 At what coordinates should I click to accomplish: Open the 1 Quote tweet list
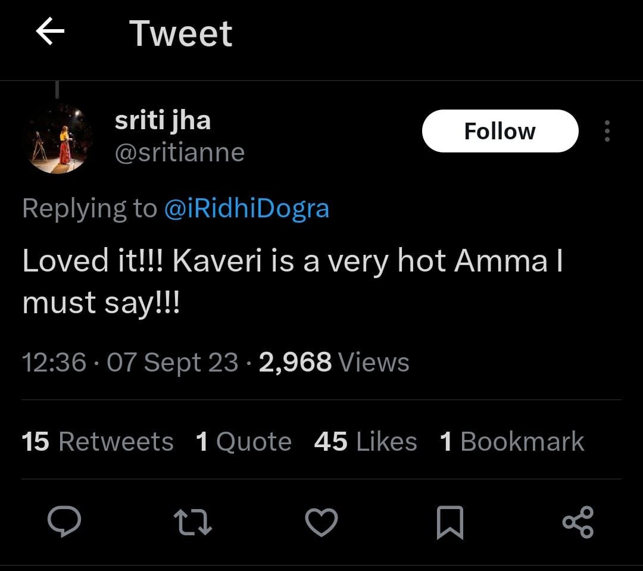click(x=244, y=441)
